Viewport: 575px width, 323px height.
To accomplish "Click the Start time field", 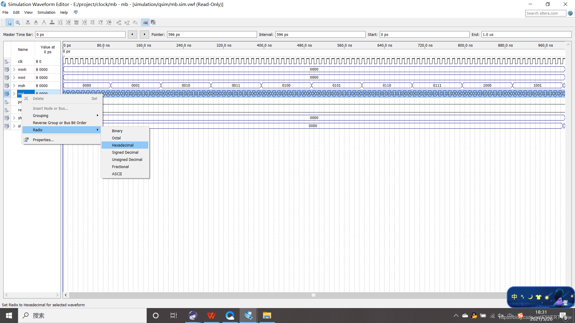I will (424, 35).
